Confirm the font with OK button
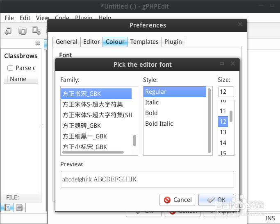Image resolution: width=280 pixels, height=224 pixels. point(216,200)
